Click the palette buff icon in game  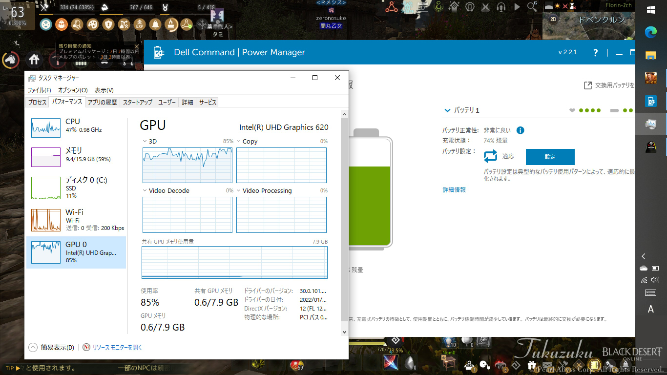pos(93,24)
